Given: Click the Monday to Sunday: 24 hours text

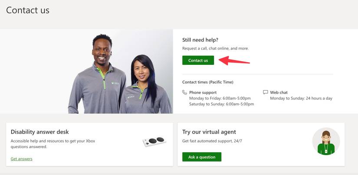Looking at the screenshot, I should point(301,99).
